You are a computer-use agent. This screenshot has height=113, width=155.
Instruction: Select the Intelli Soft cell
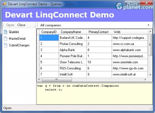[x=73, y=74]
